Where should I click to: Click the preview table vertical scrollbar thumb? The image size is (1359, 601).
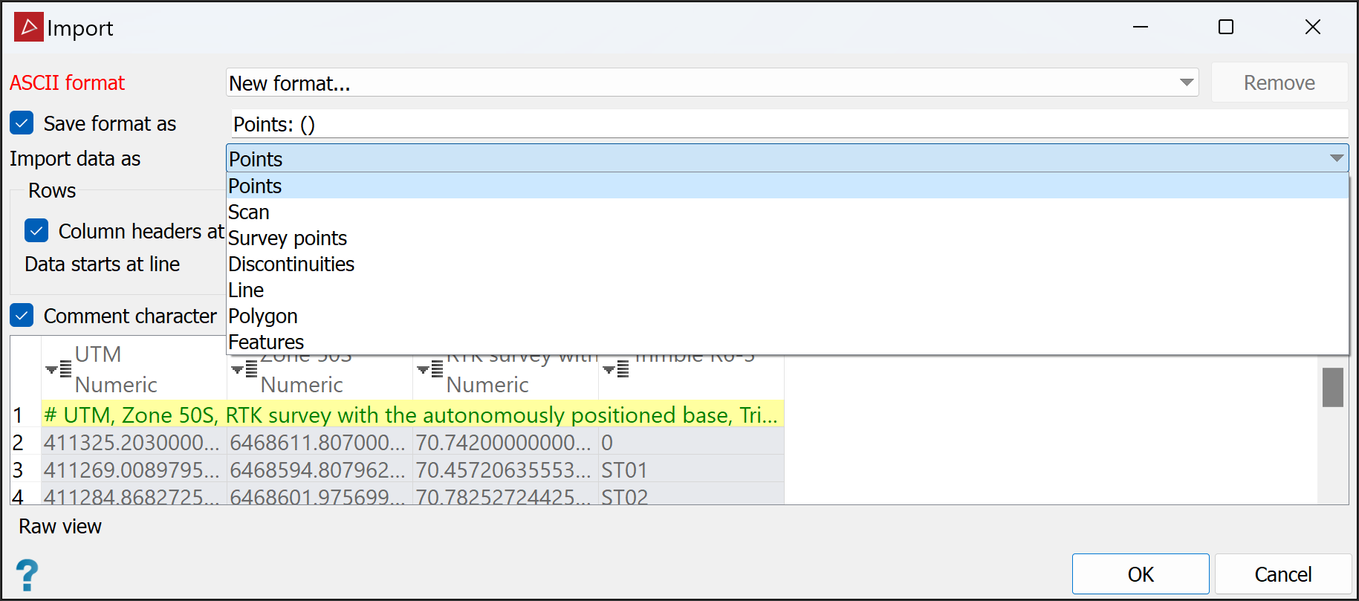1333,387
